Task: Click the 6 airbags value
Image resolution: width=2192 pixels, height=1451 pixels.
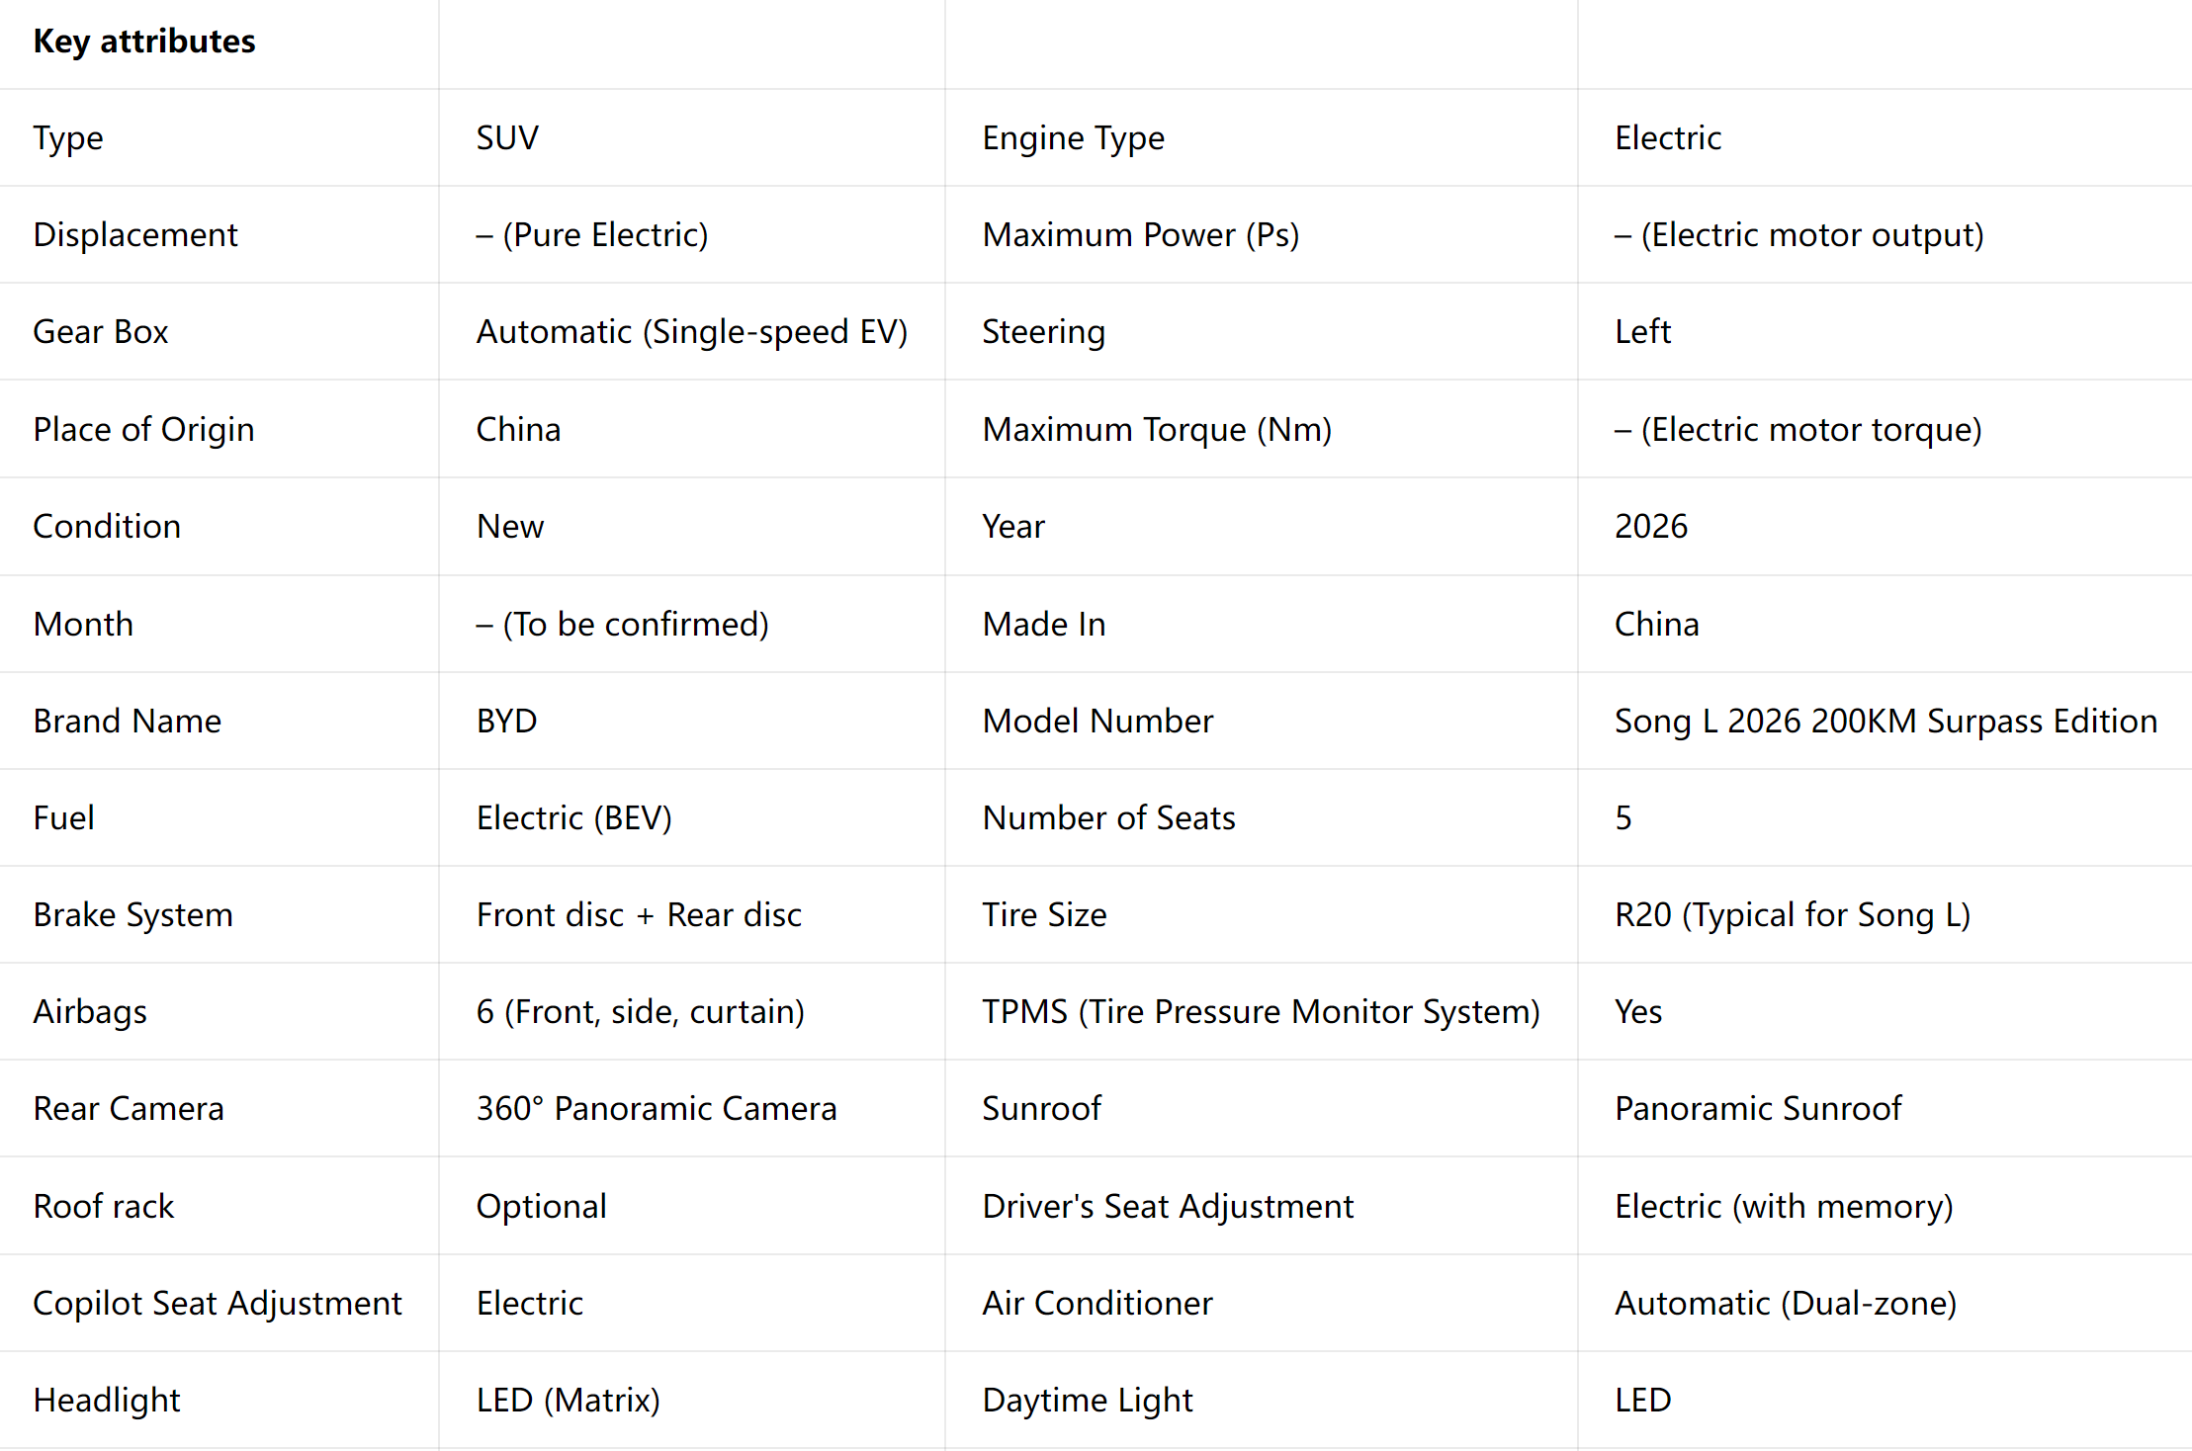Action: click(641, 1012)
